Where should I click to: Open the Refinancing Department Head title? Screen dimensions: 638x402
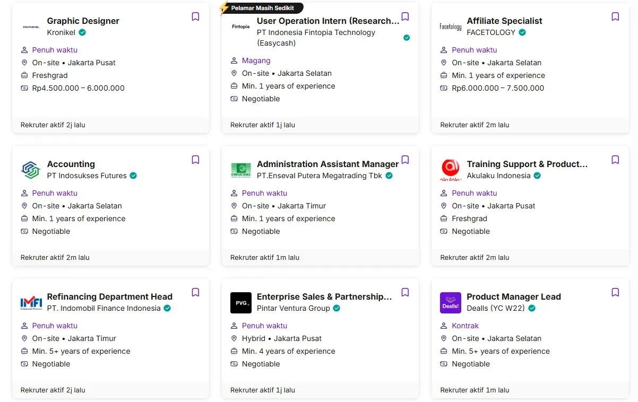pos(109,297)
